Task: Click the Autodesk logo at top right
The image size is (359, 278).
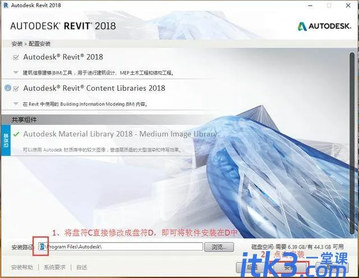Action: click(324, 26)
